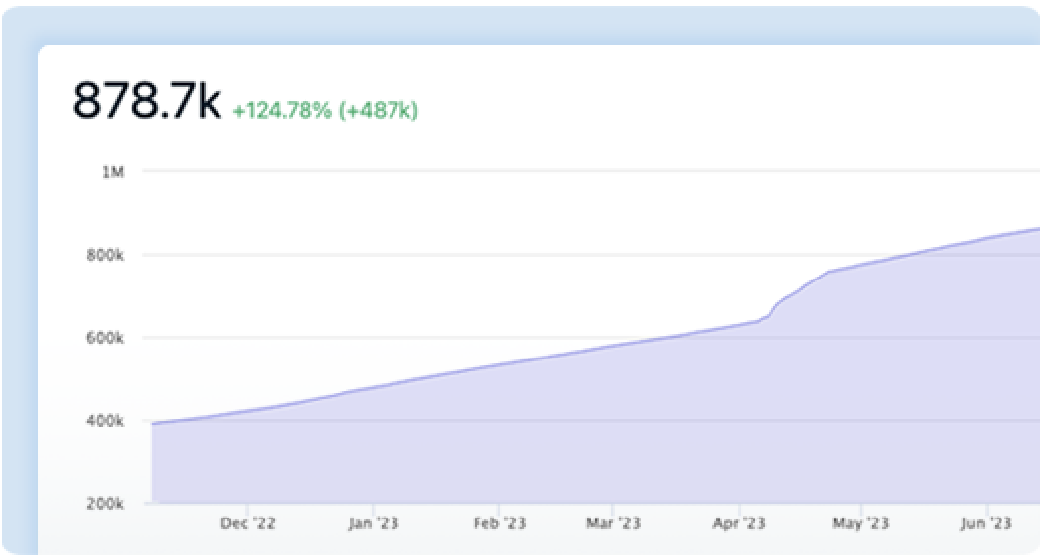Click the 600k y-axis label
The image size is (1046, 559).
click(105, 339)
